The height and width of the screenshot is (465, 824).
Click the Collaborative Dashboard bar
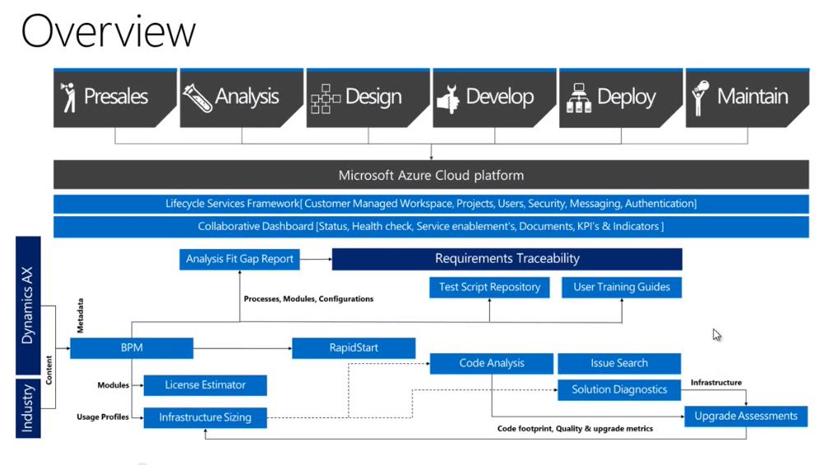tap(431, 227)
